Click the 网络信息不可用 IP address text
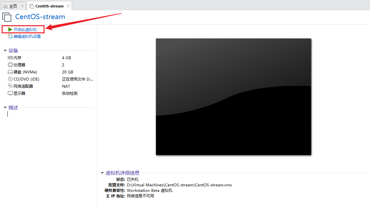Image resolution: width=370 pixels, height=209 pixels. (x=140, y=196)
